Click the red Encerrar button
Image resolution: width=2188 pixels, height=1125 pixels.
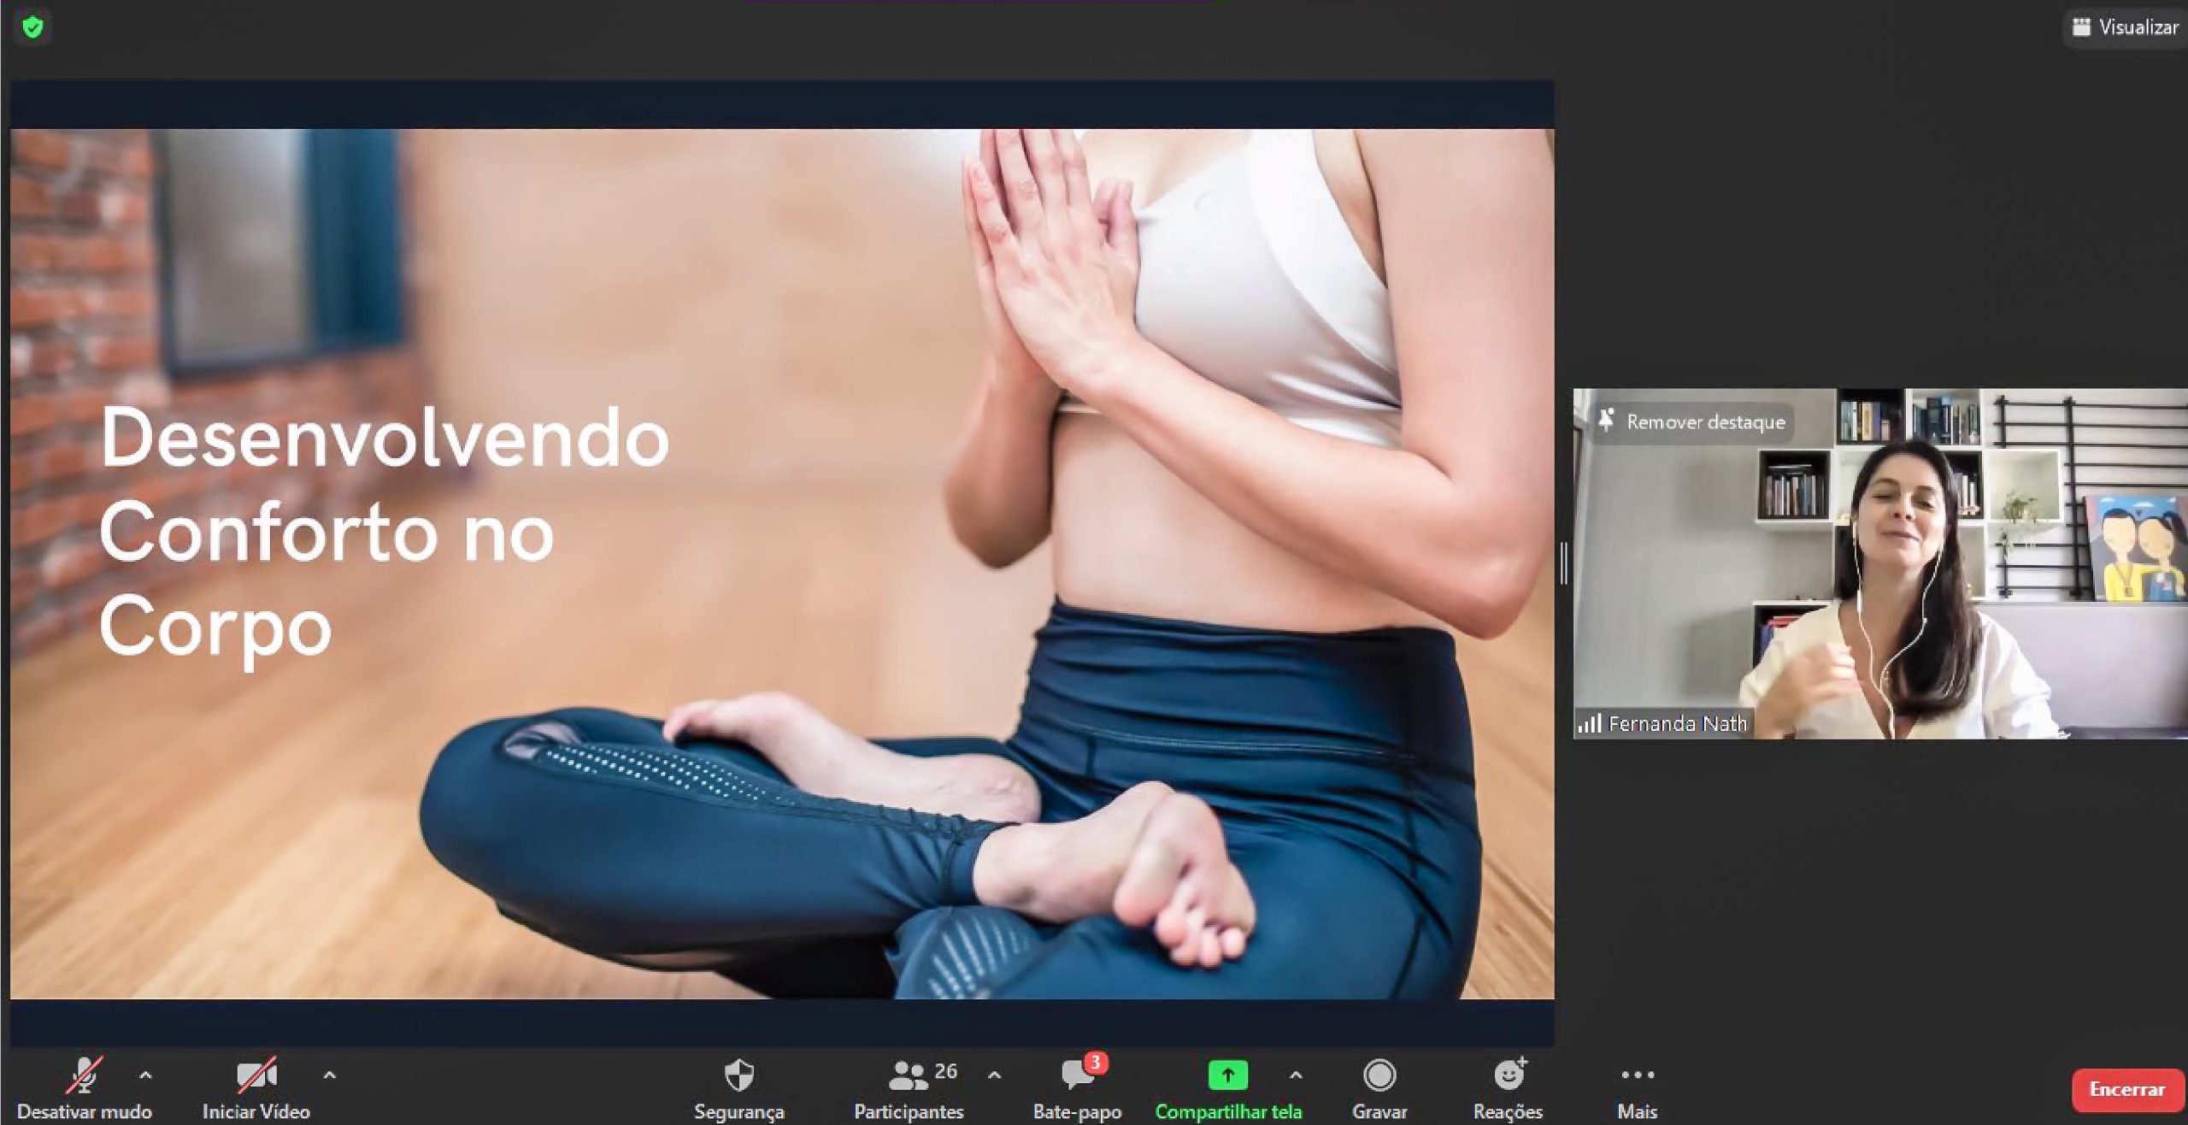pos(2126,1089)
